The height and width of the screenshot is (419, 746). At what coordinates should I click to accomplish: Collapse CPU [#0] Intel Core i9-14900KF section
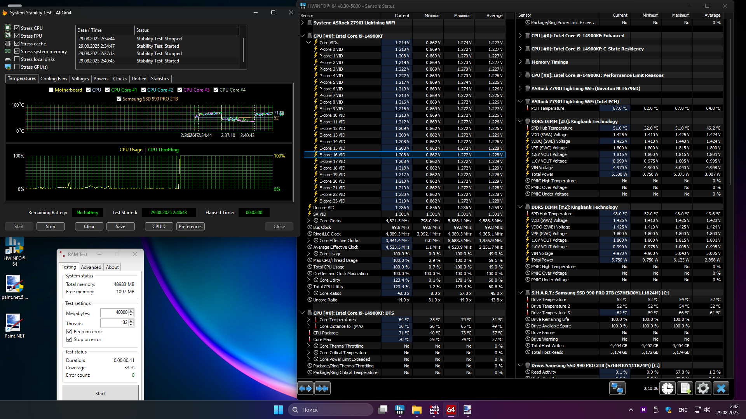click(x=303, y=36)
